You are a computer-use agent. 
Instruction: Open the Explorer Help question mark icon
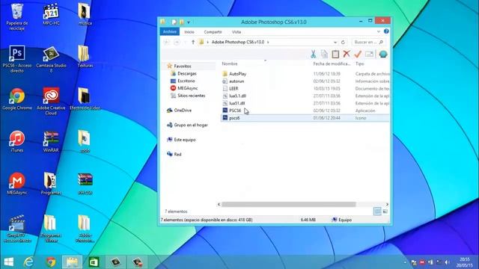tap(386, 31)
